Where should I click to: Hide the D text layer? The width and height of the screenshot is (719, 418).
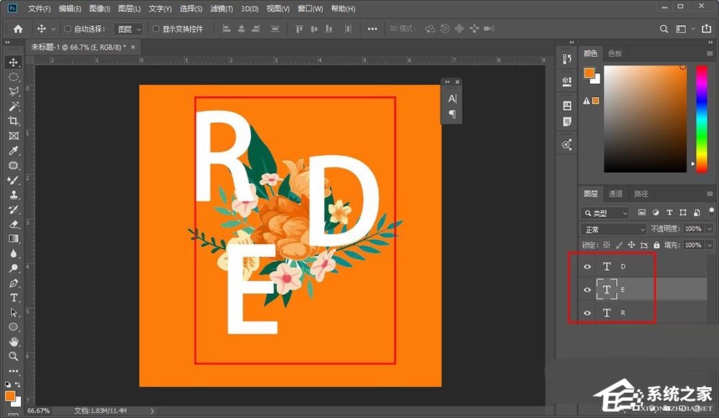point(587,266)
